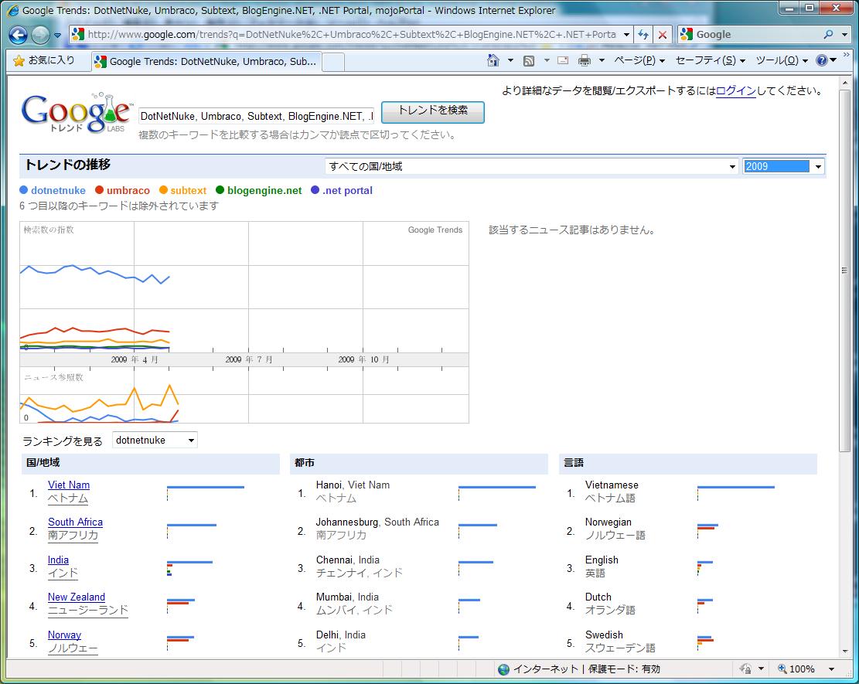Click the ログイン link
The image size is (859, 684).
click(736, 91)
